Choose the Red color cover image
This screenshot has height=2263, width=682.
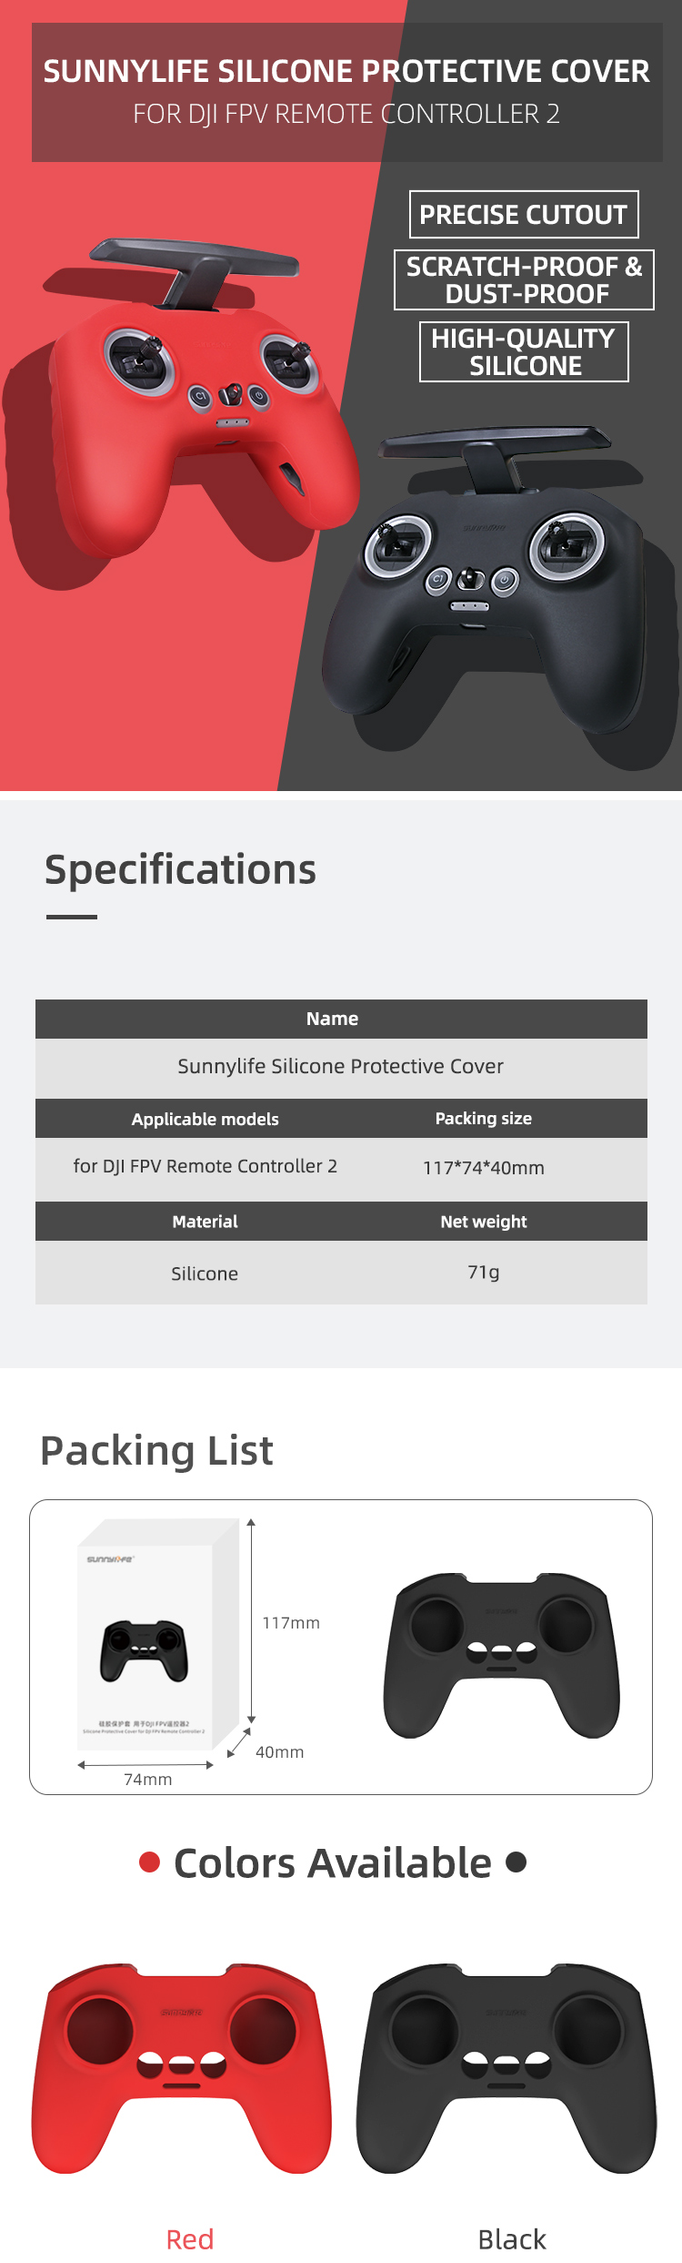point(182,2068)
